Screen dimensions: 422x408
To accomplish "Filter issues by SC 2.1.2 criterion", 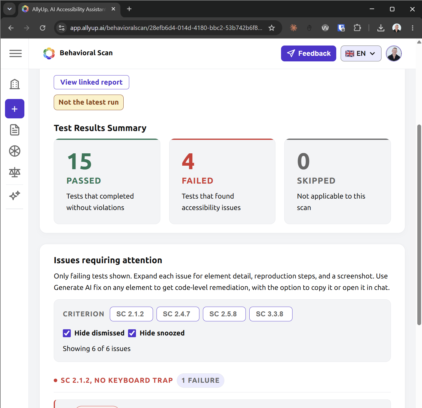I will 131,314.
